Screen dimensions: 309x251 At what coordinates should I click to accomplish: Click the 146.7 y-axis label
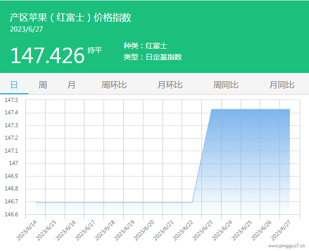11,201
